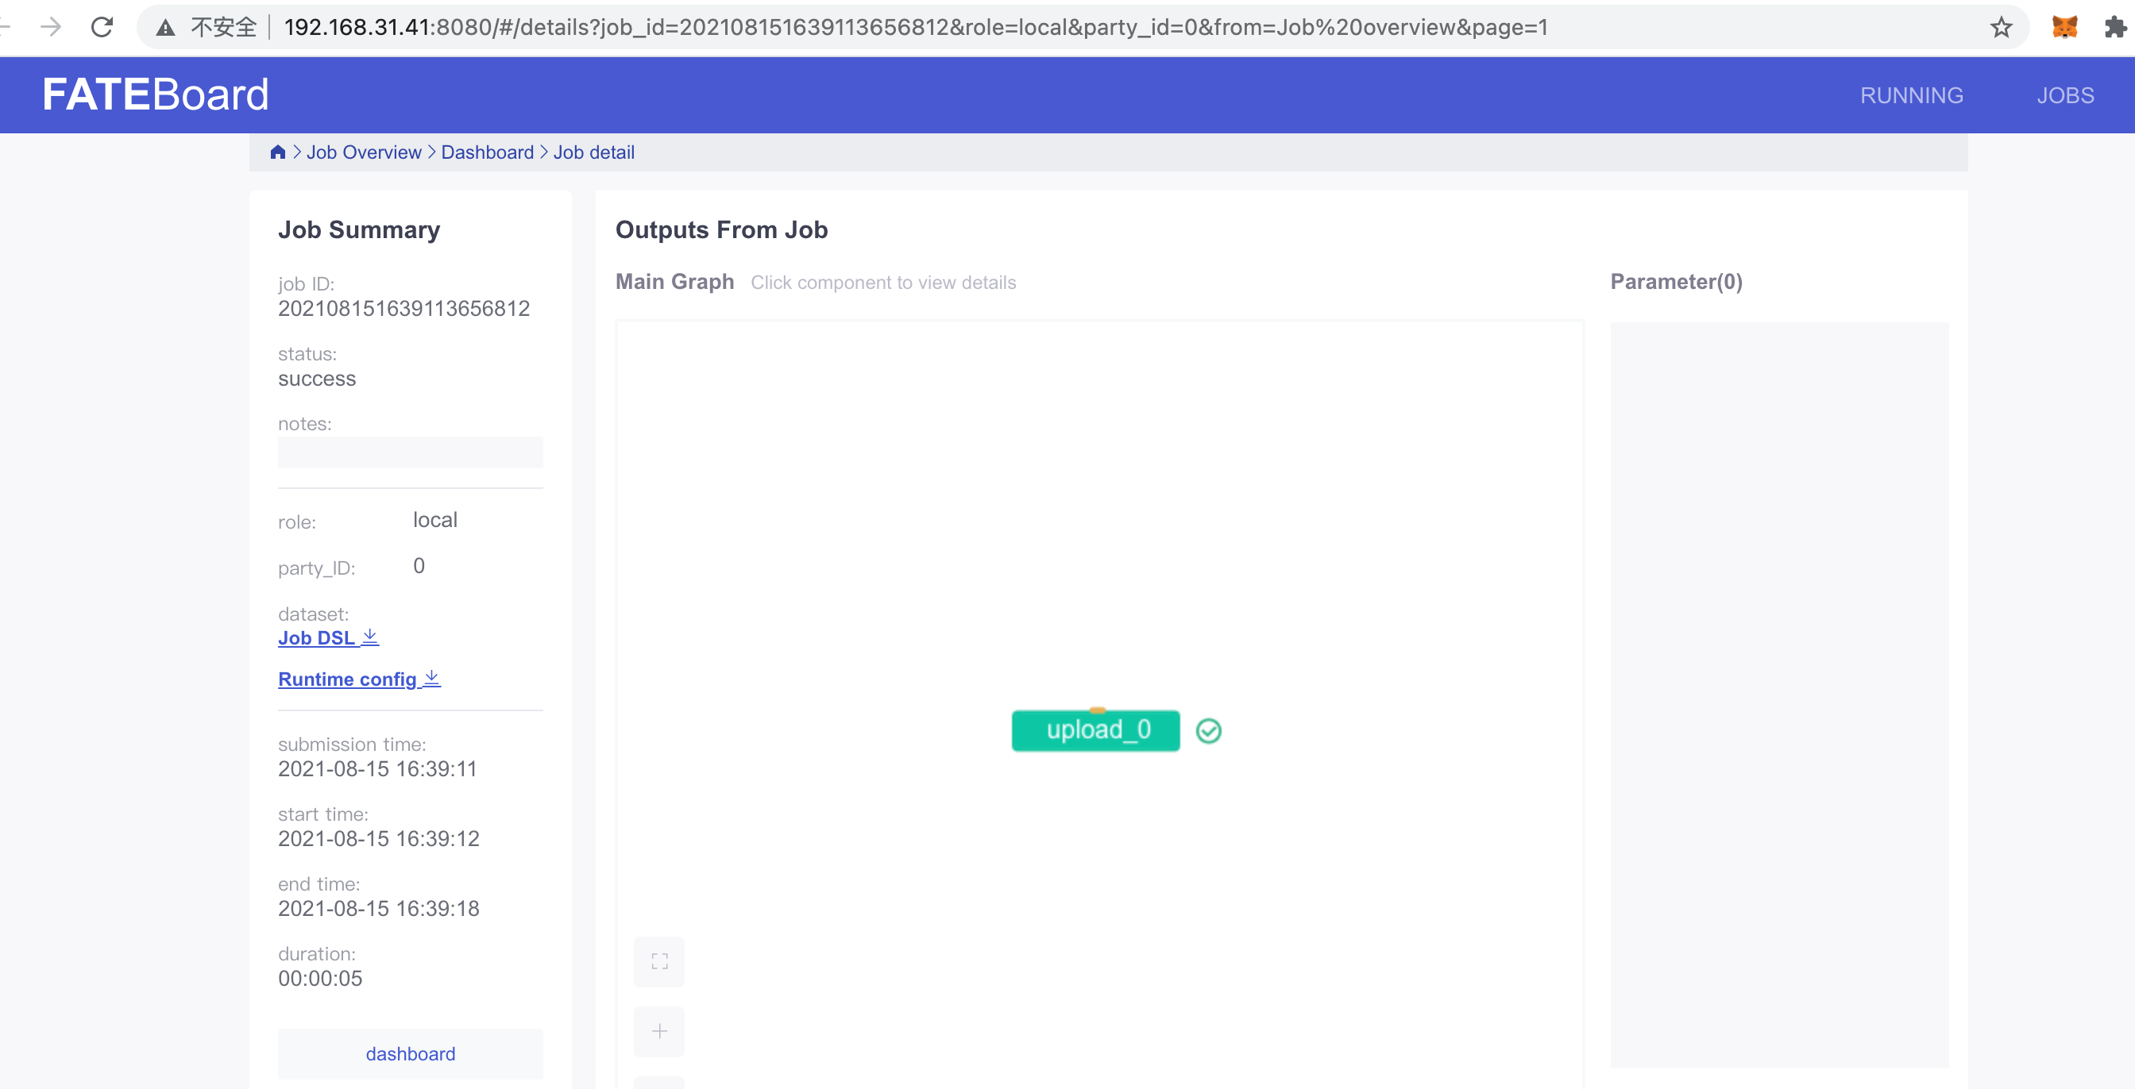
Task: Click the browser forward arrow
Action: pyautogui.click(x=51, y=27)
